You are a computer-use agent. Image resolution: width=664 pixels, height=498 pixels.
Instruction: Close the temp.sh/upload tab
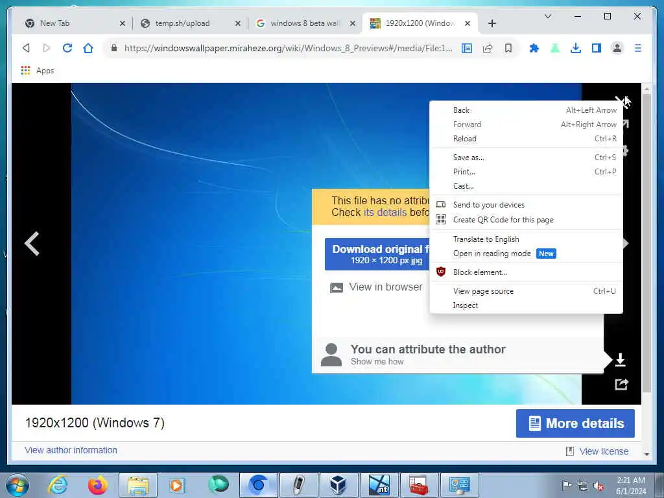click(238, 23)
